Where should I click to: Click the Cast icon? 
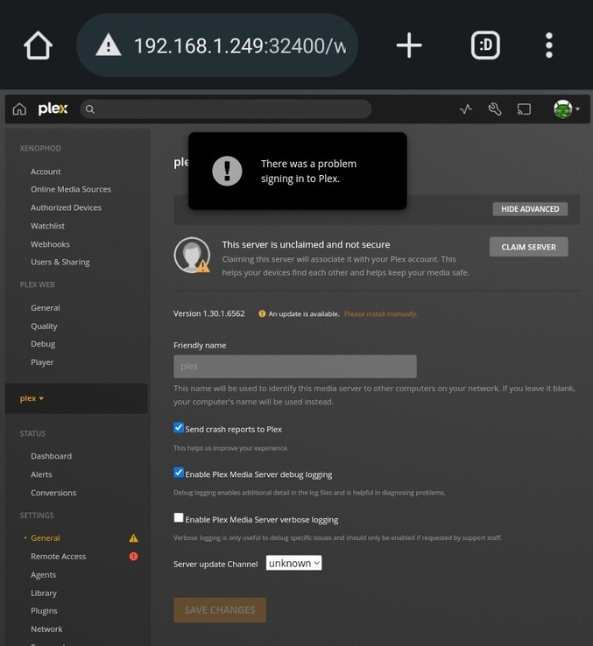click(524, 109)
